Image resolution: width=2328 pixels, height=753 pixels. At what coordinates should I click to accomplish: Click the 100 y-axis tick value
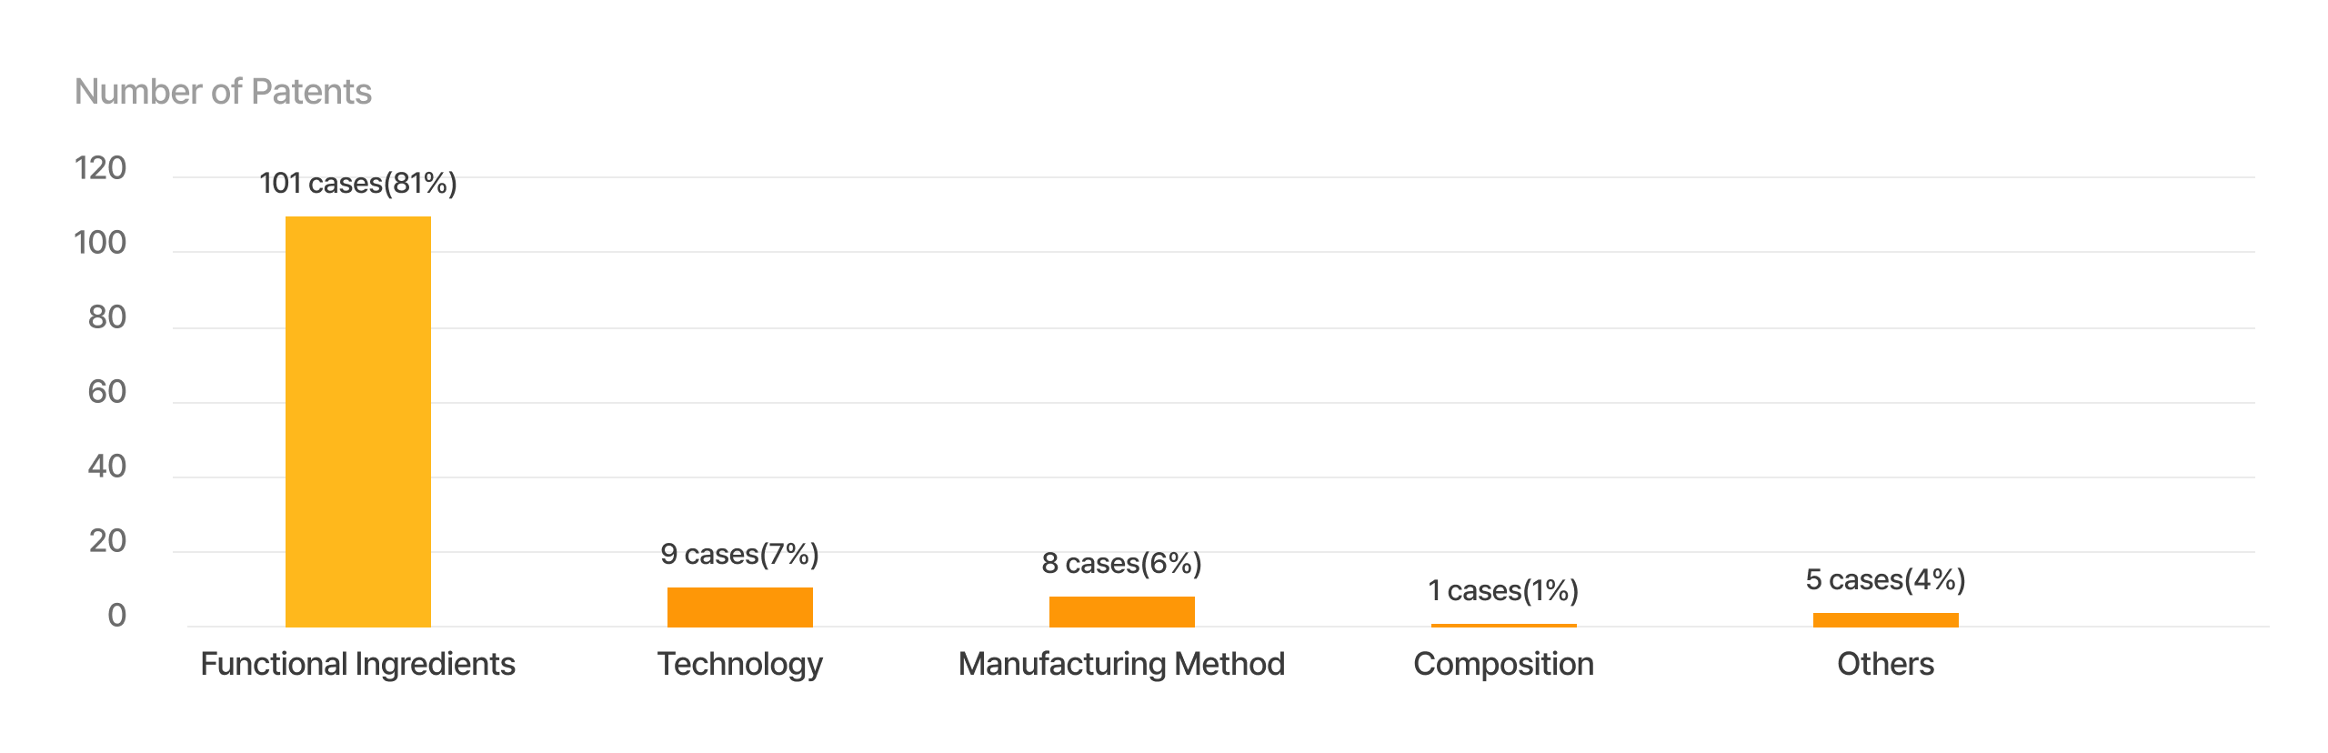point(100,243)
